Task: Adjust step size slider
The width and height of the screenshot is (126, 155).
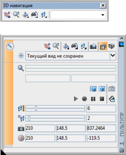Action: [36, 108]
